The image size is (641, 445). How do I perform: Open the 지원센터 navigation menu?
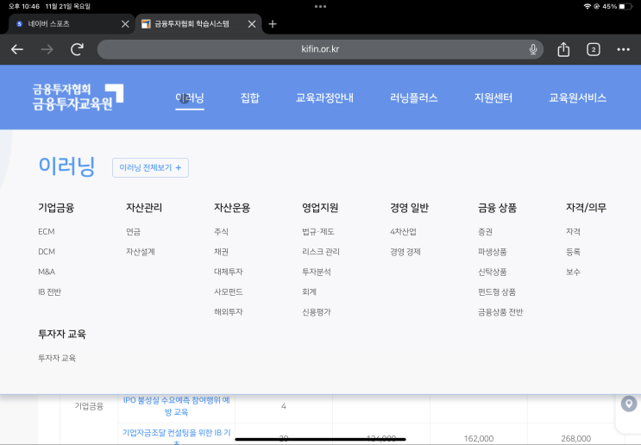pyautogui.click(x=493, y=98)
